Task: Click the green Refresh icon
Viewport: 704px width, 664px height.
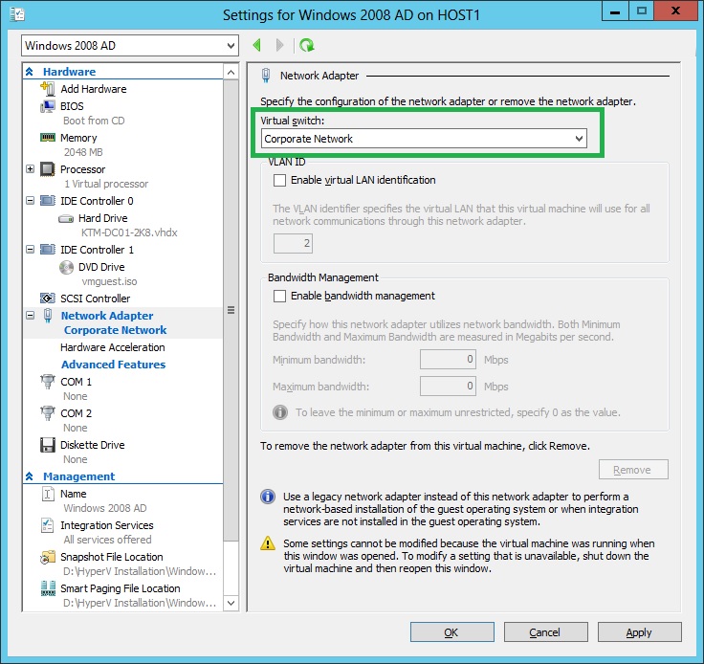Action: (x=307, y=45)
